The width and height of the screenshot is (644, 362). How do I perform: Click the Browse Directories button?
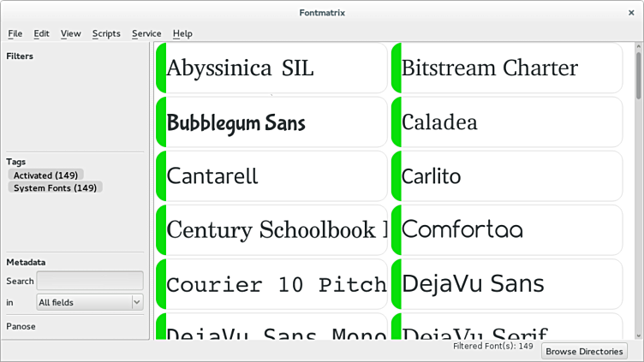tap(584, 351)
